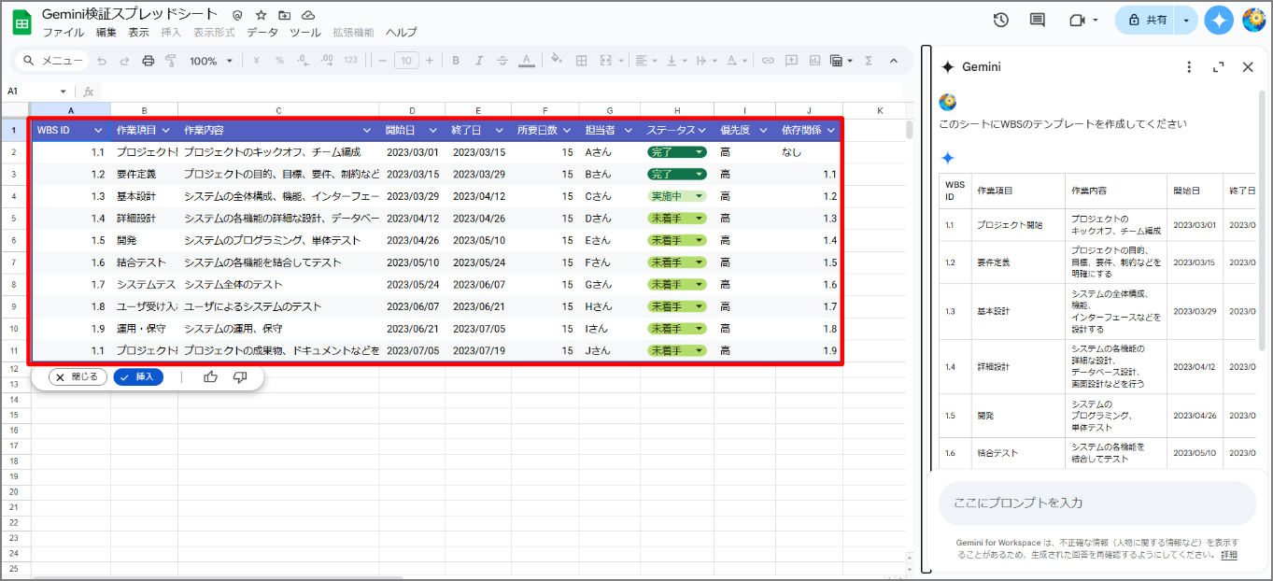Expand the Gemini panel to full size
Image resolution: width=1273 pixels, height=581 pixels.
(x=1218, y=67)
